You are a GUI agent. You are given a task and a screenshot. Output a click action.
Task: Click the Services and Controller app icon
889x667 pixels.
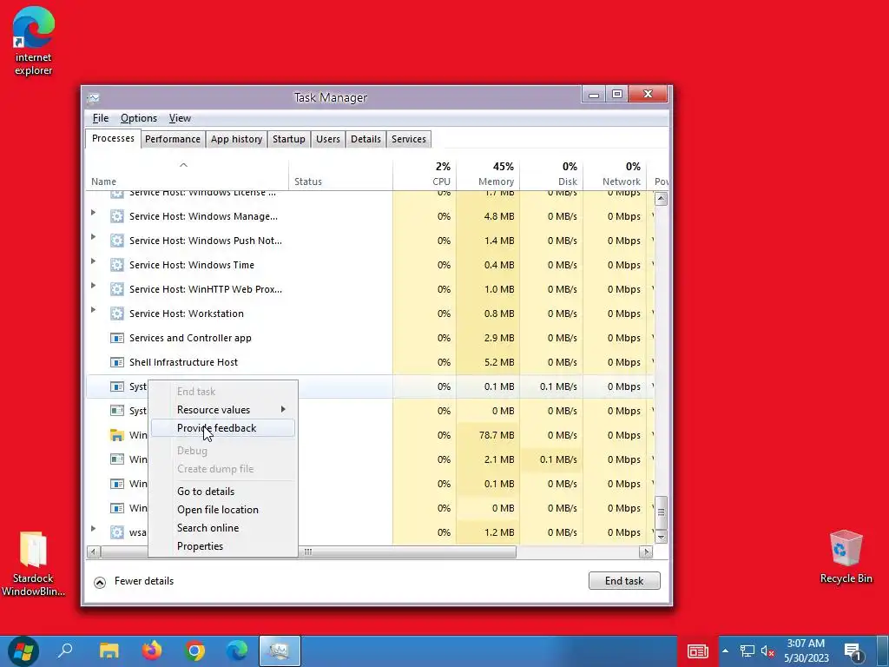pos(117,338)
